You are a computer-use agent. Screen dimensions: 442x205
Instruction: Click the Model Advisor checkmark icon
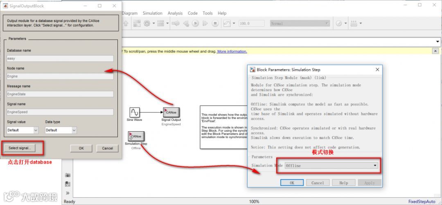click(x=339, y=24)
